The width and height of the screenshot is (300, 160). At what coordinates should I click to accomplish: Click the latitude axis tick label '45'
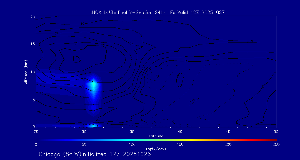click(x=228, y=132)
